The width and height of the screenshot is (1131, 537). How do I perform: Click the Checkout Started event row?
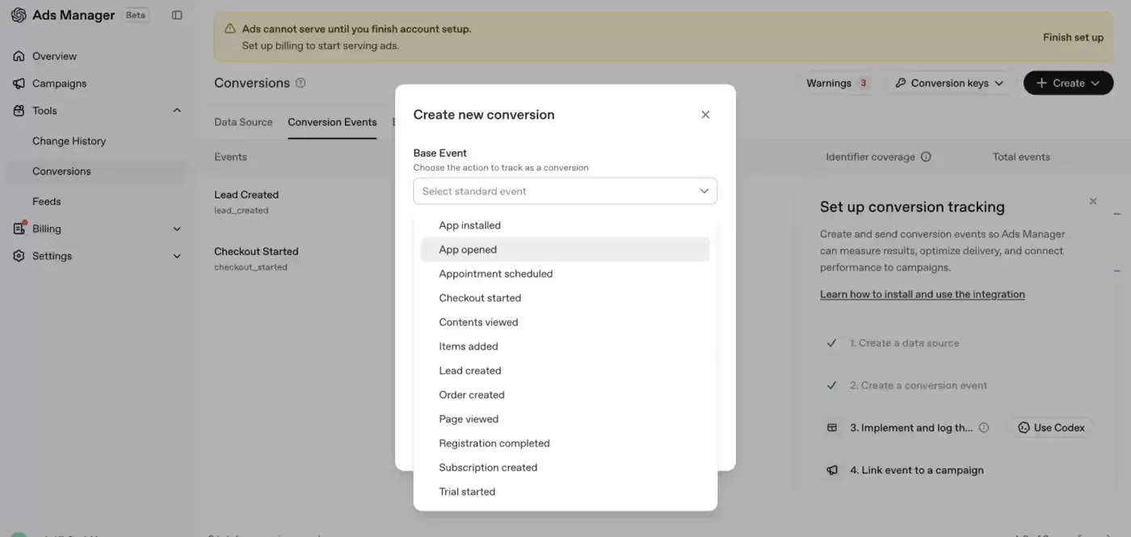click(x=256, y=258)
